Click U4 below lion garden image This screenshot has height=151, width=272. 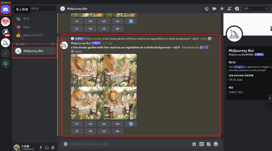(x=118, y=124)
